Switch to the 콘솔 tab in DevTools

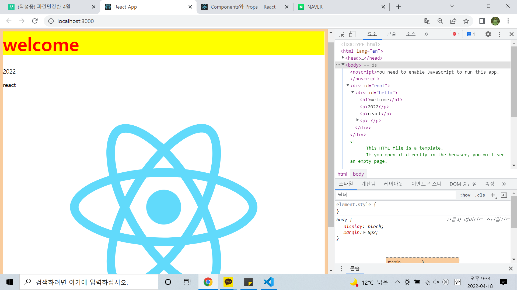pyautogui.click(x=392, y=34)
